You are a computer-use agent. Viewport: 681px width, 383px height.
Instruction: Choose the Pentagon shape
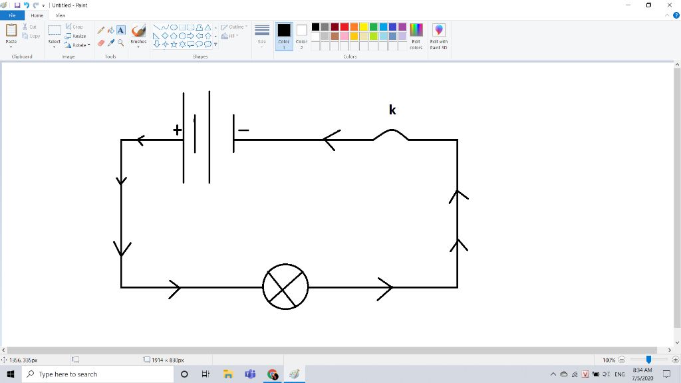coord(174,36)
